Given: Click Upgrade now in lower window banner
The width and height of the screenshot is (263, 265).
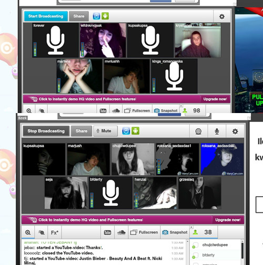Looking at the screenshot, I should [228, 220].
